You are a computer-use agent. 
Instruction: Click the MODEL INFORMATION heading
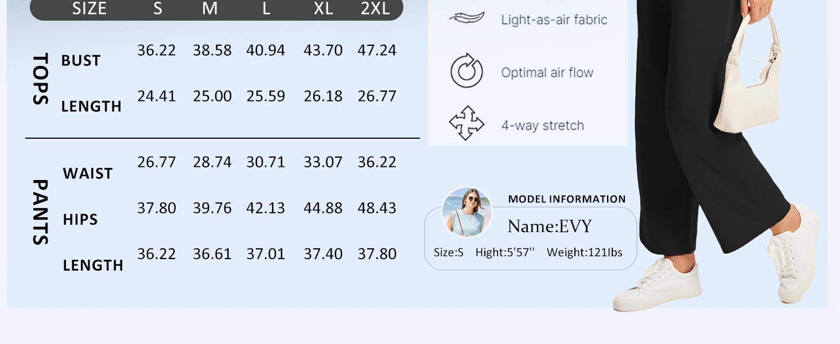[x=567, y=200]
